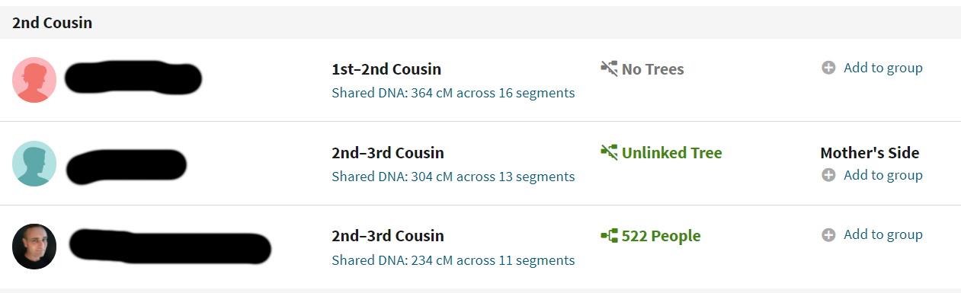Click plus icon for the 234 cM match

click(x=828, y=234)
